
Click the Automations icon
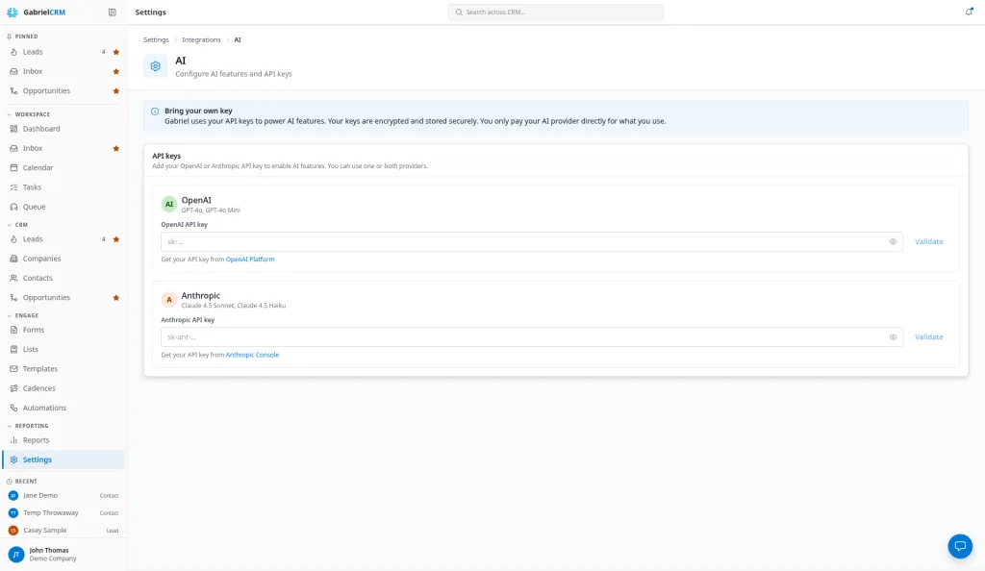coord(13,408)
